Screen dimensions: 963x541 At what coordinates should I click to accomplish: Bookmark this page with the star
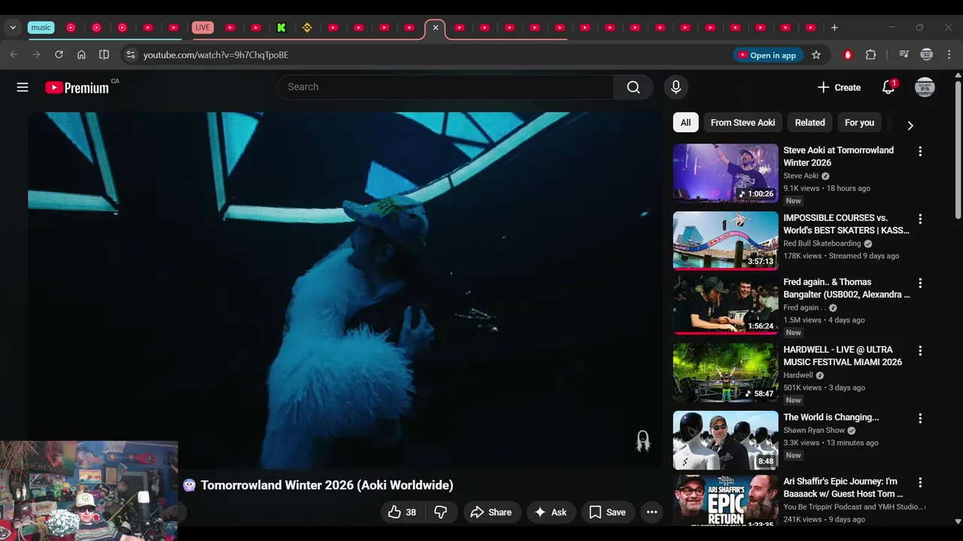[x=816, y=55]
